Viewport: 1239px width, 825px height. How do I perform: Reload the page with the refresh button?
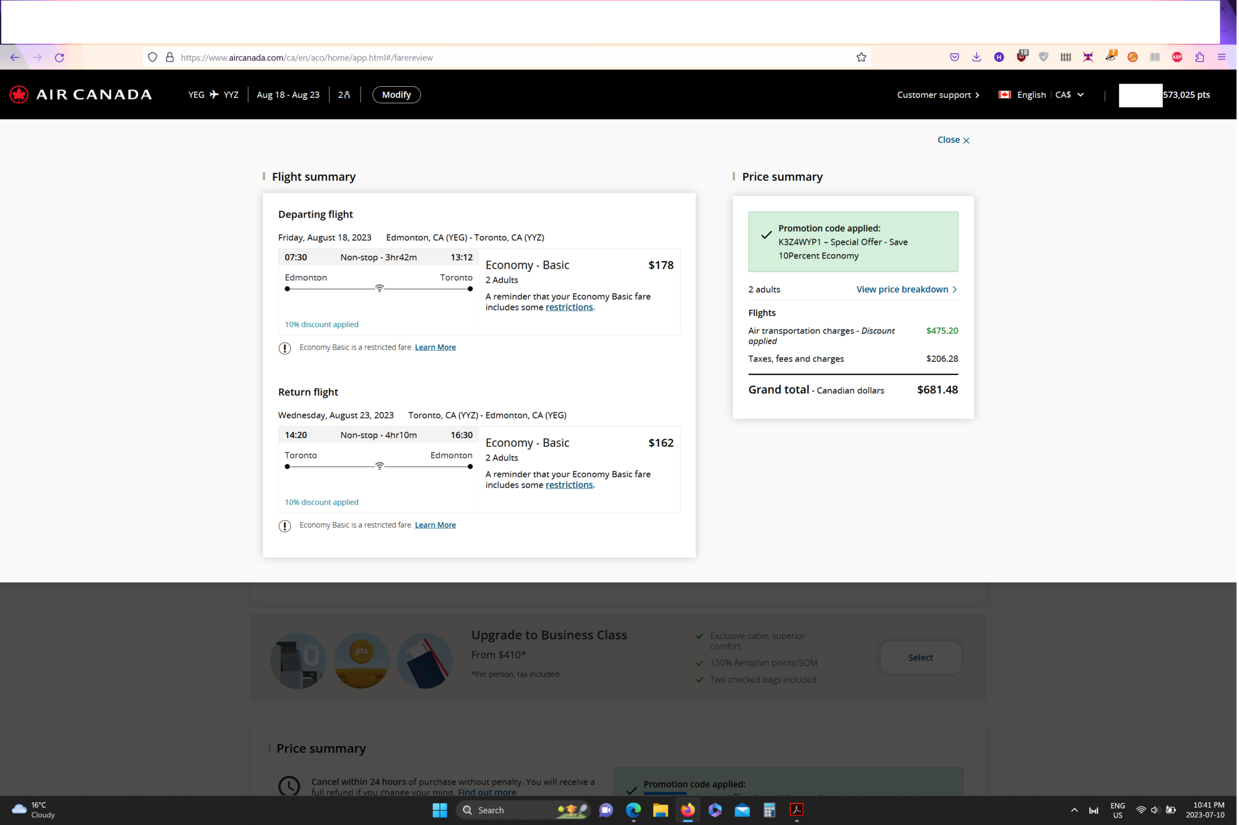(59, 58)
